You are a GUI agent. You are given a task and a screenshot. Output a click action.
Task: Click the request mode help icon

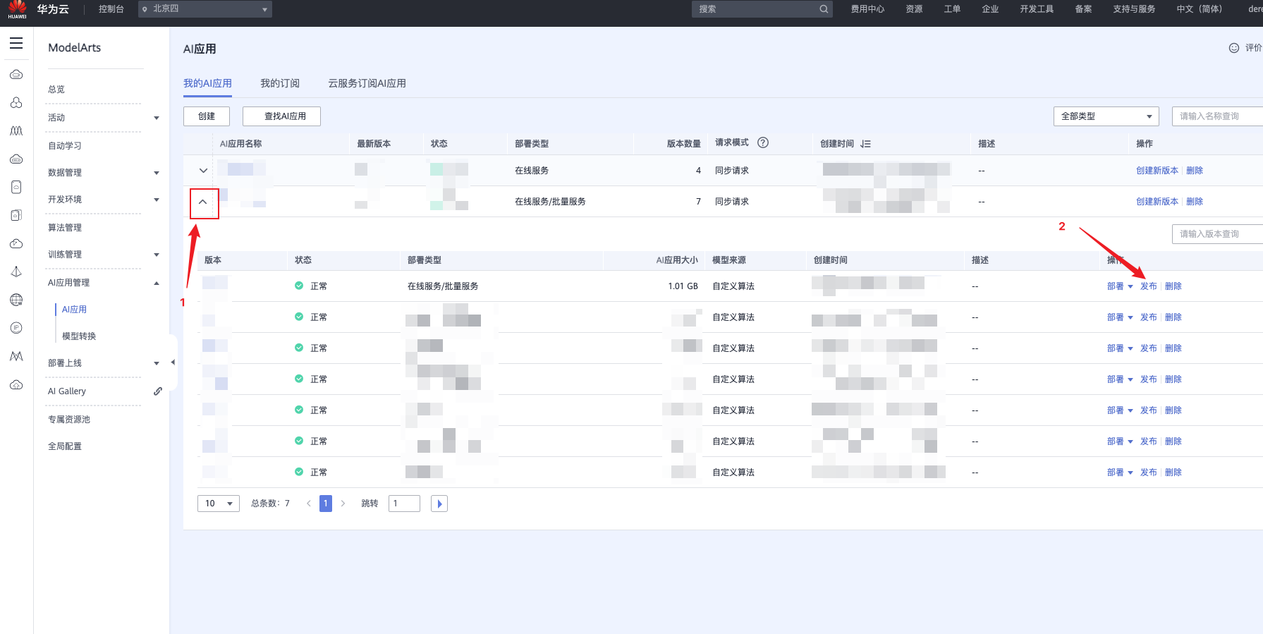[762, 142]
